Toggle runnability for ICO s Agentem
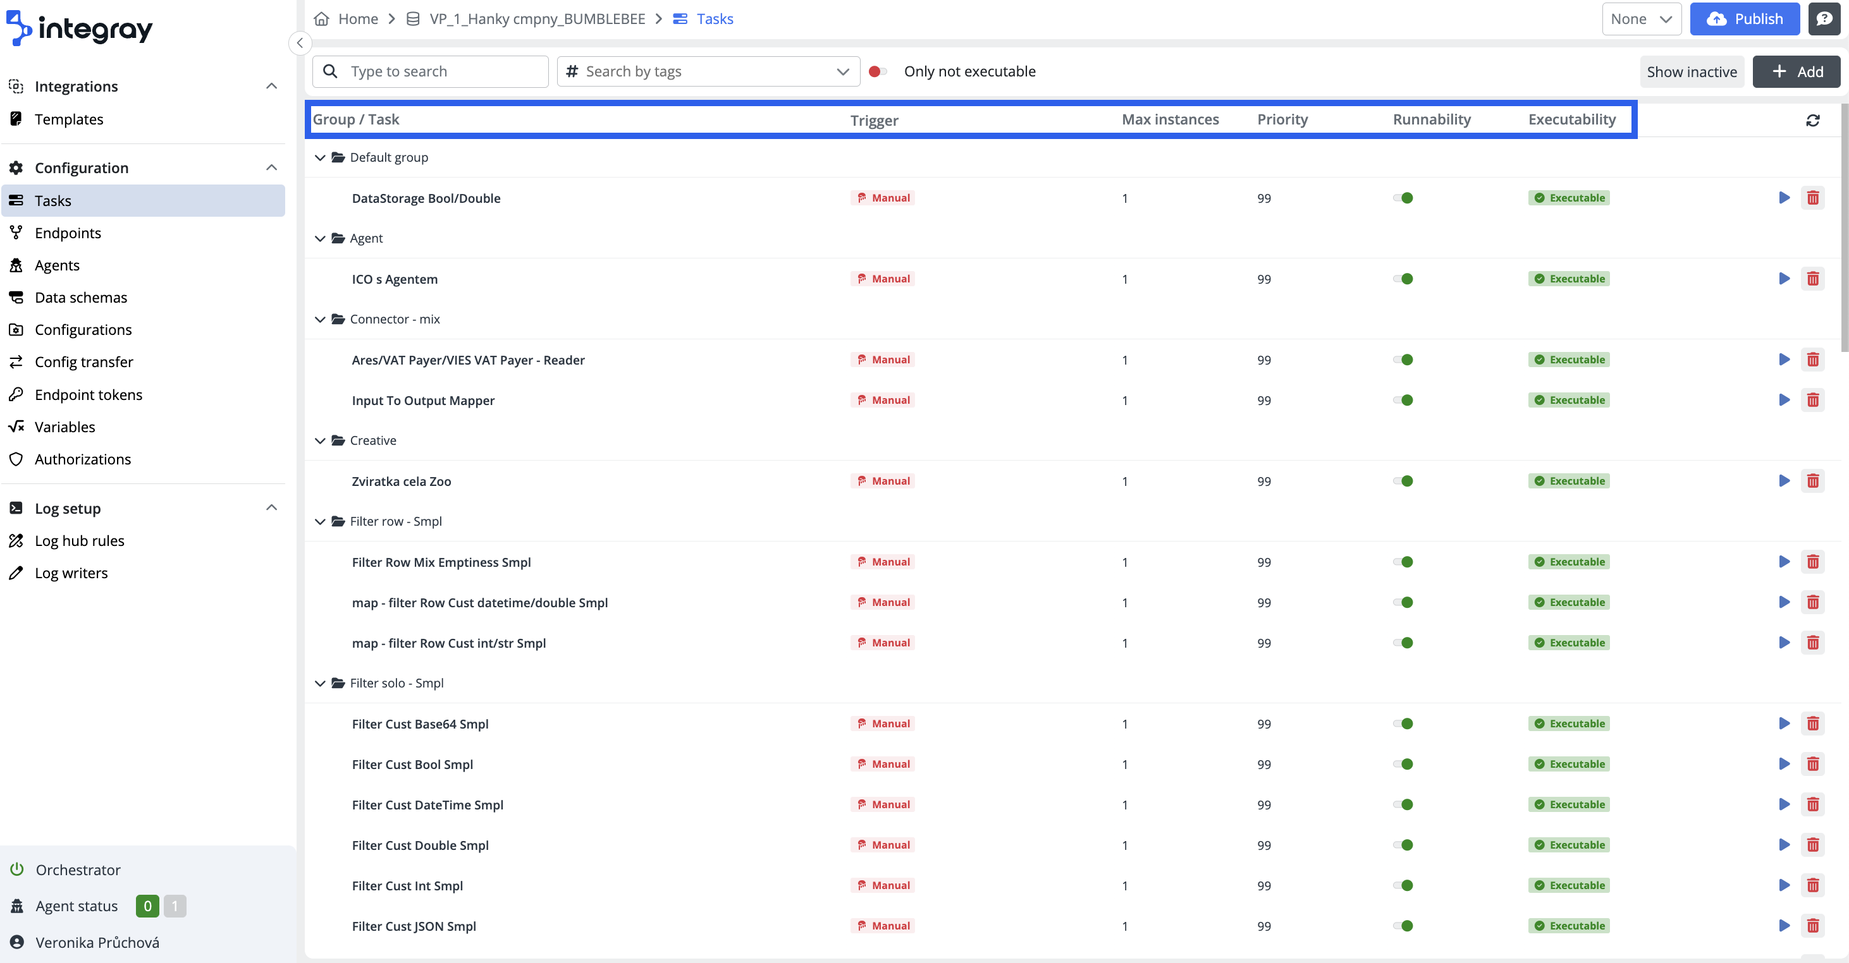The height and width of the screenshot is (963, 1849). pyautogui.click(x=1404, y=279)
